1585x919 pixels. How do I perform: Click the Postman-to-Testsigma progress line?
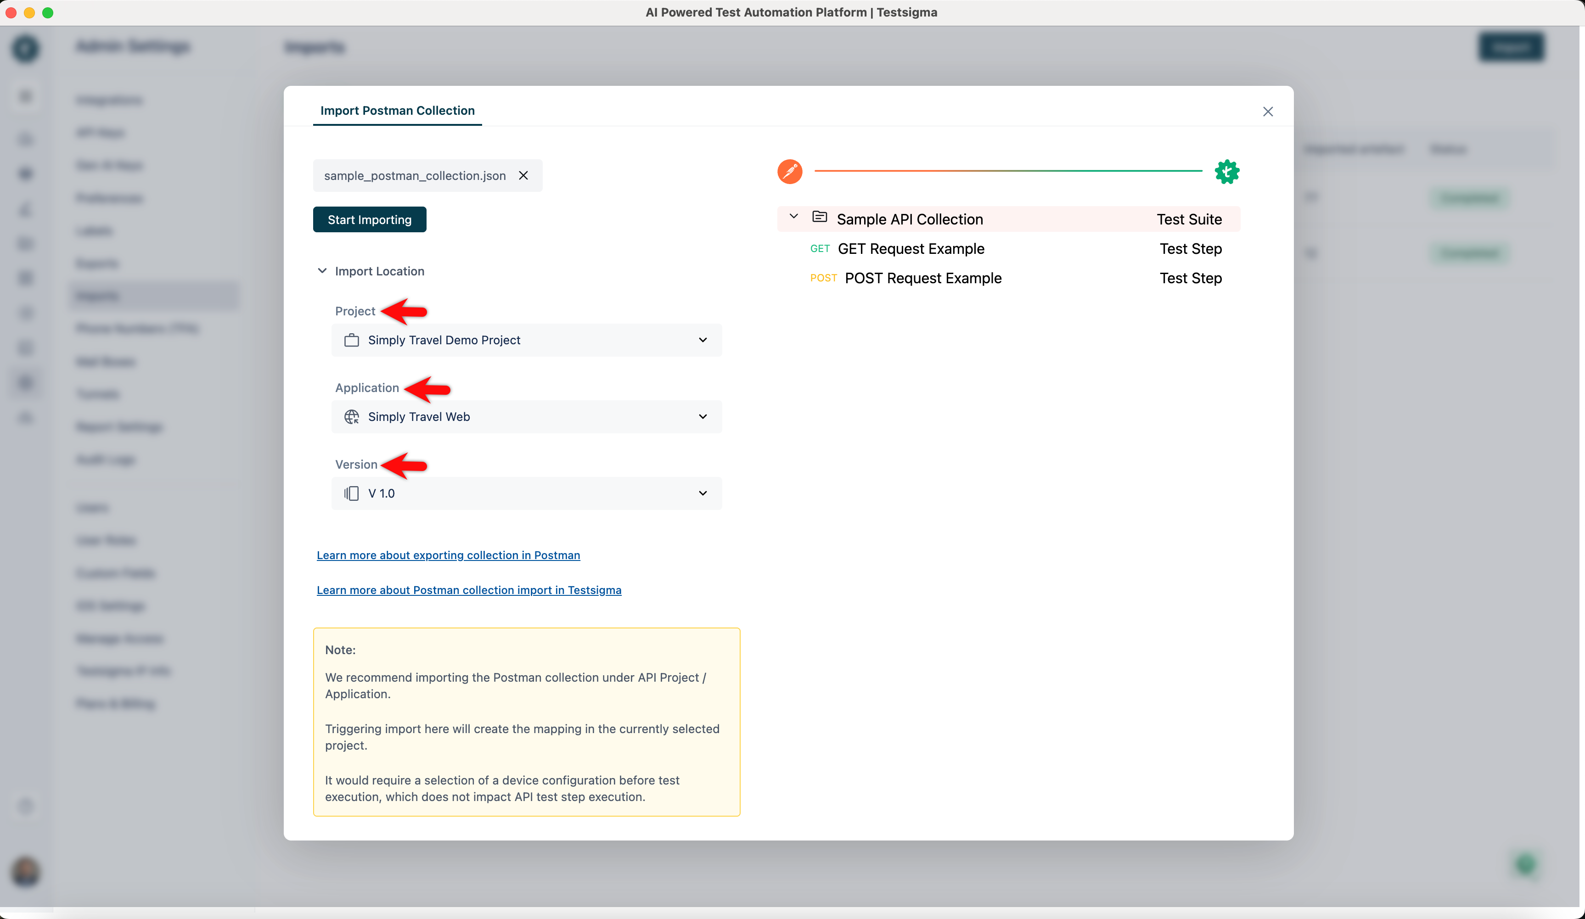(x=1007, y=171)
